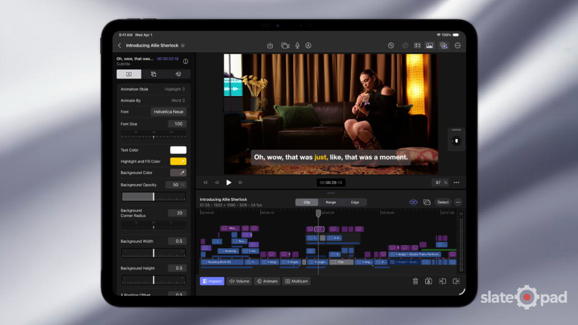Open the camera capture icon
This screenshot has width=578, height=325.
[x=285, y=46]
